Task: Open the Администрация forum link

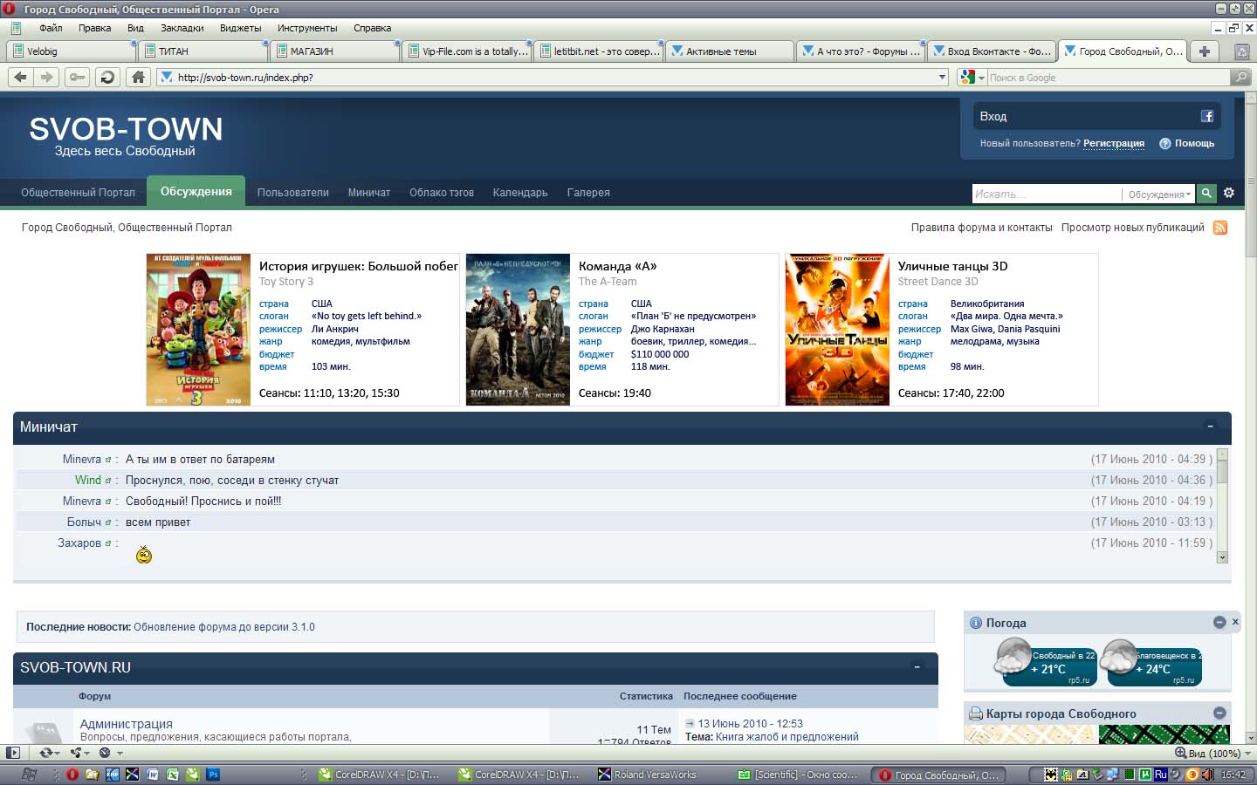Action: tap(127, 724)
